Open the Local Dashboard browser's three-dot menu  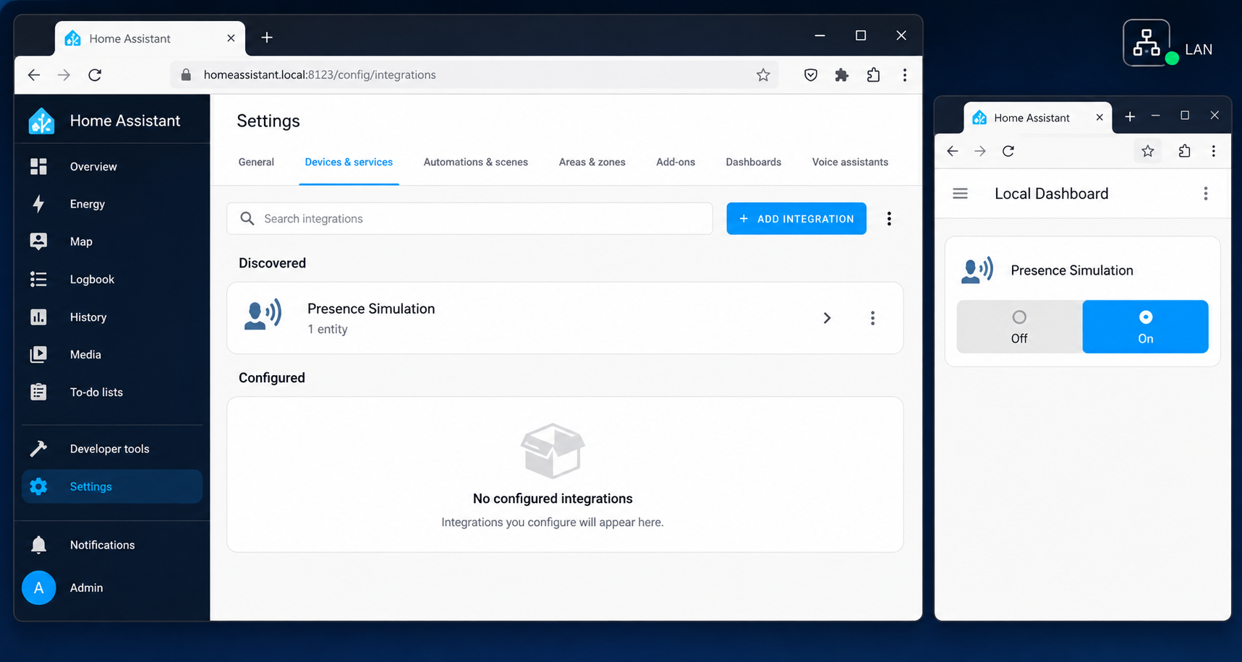tap(1214, 151)
